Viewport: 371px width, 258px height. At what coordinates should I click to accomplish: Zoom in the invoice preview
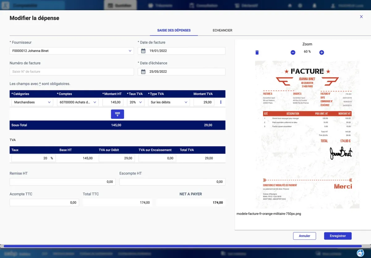click(322, 53)
